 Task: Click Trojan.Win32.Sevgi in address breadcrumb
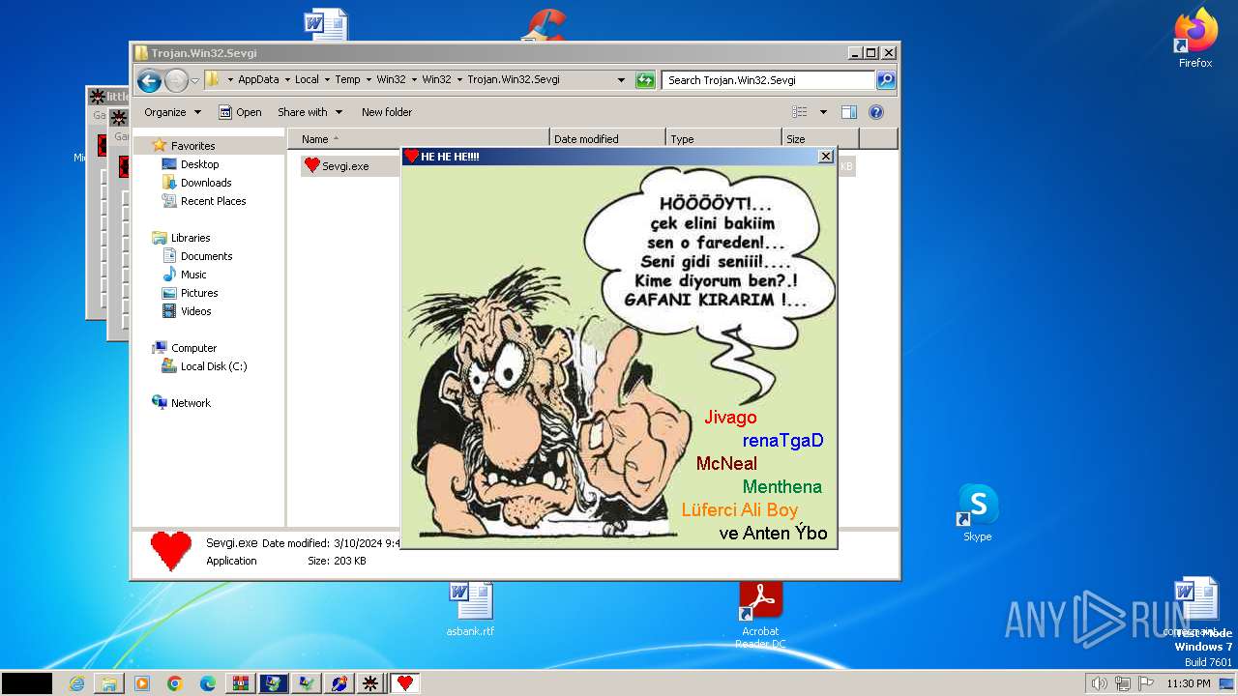514,80
